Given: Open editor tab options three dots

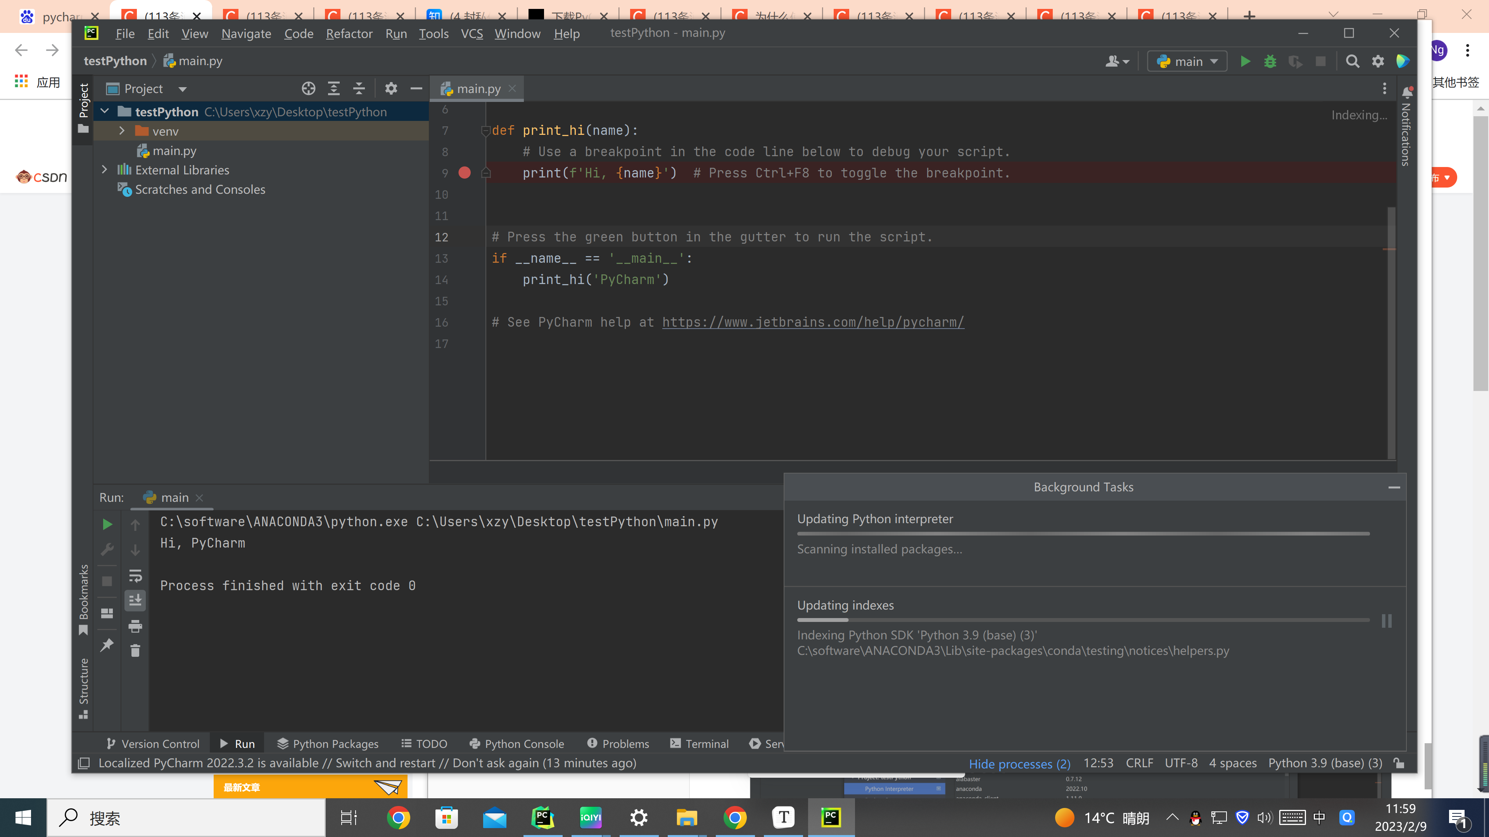Looking at the screenshot, I should (x=1384, y=88).
